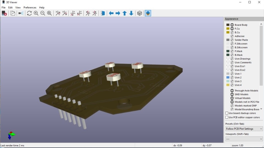Toggle the Appearance manager layers icon

pos(148,13)
